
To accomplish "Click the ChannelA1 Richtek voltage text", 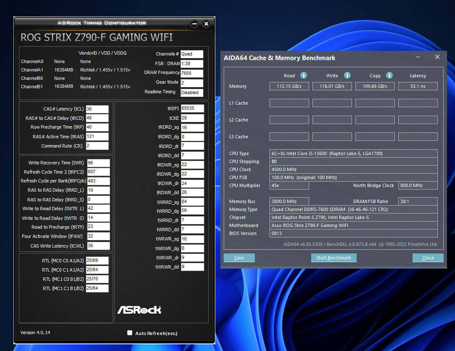I will coord(105,70).
